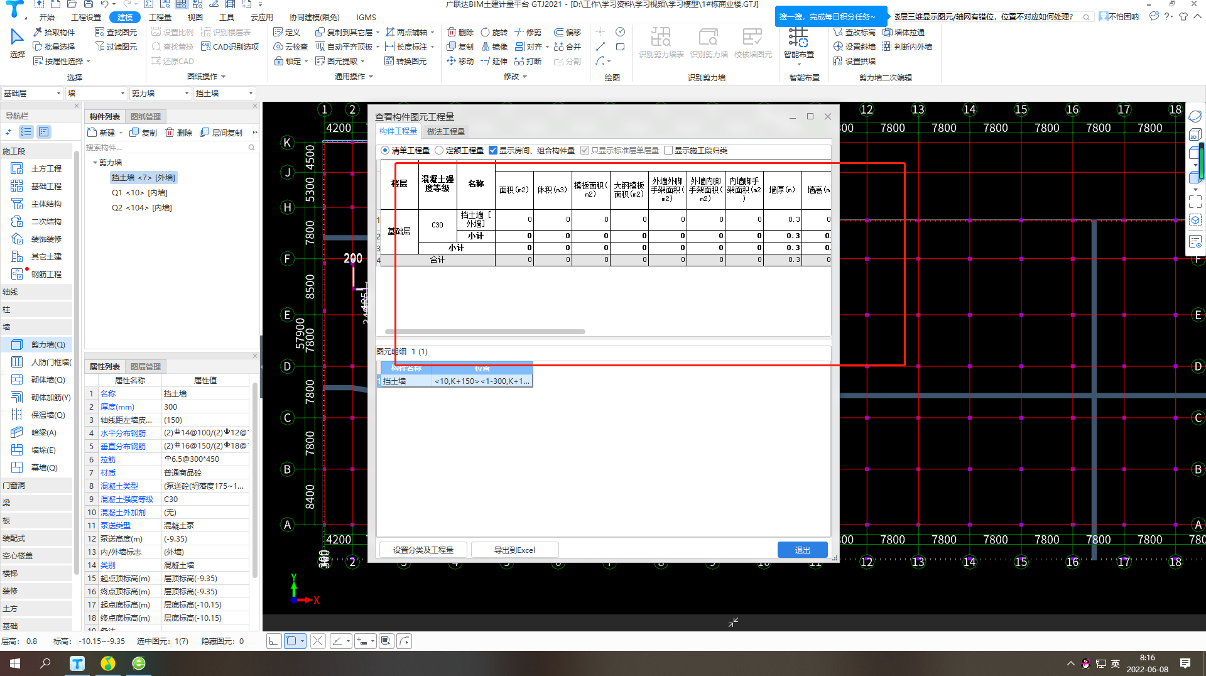Click the 两点辅轴 auxiliary axis tool
The image size is (1206, 676).
406,32
